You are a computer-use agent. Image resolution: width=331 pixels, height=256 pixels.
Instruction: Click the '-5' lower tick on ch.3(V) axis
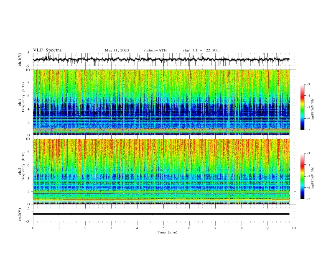coord(28,221)
